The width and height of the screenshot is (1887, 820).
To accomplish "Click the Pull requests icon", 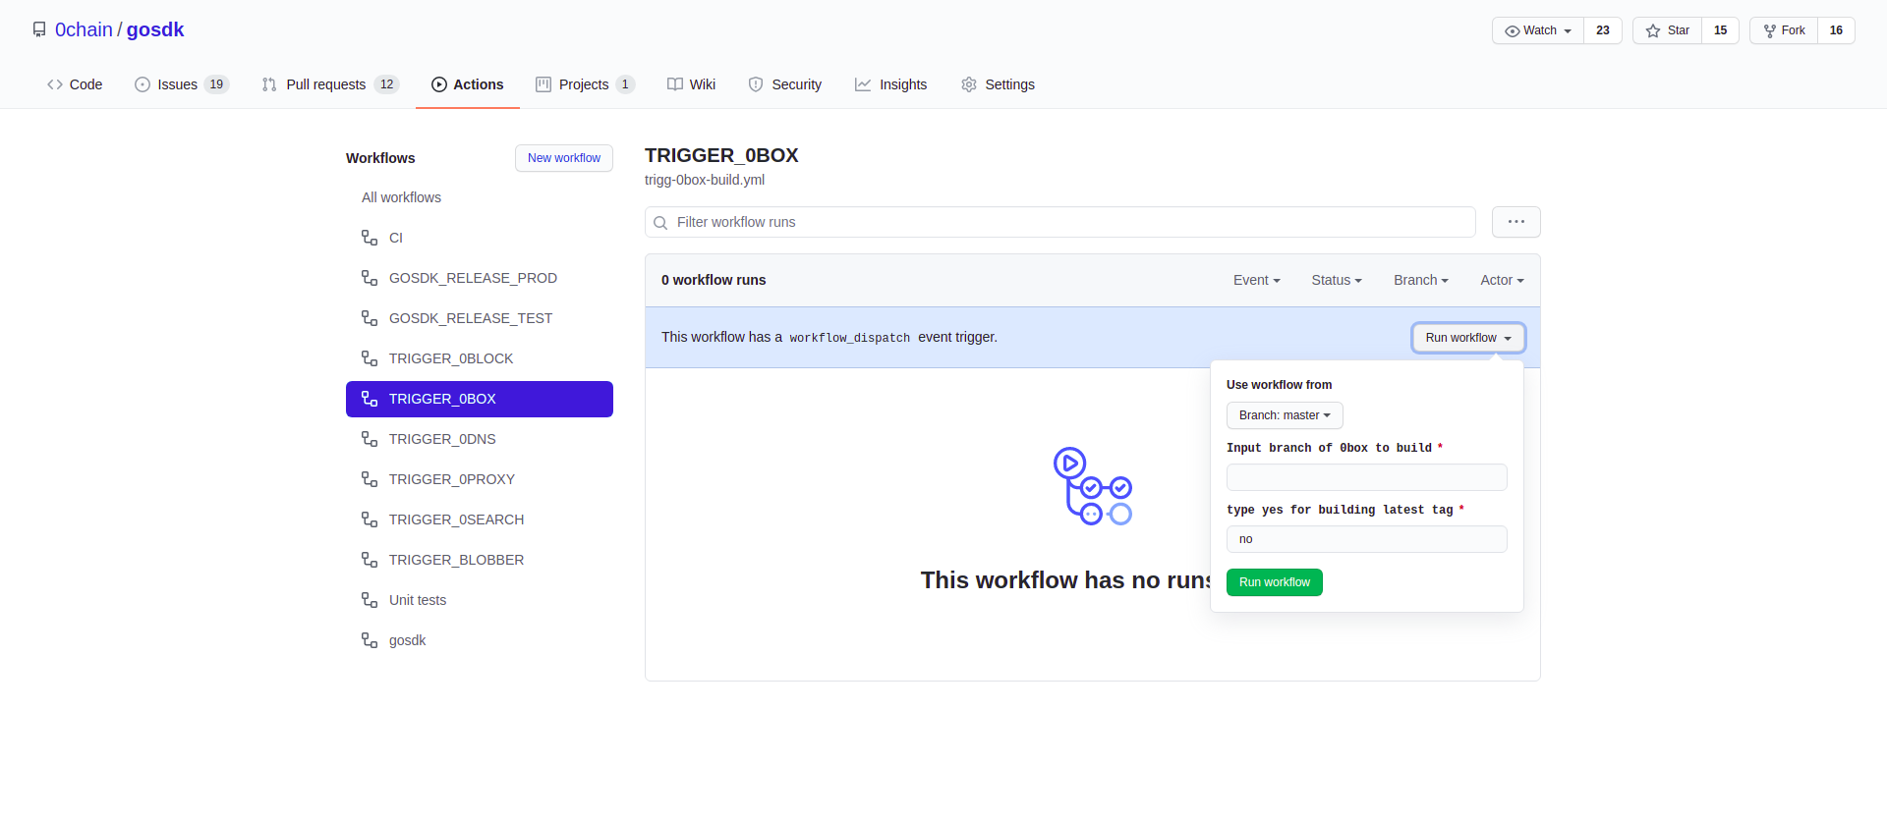I will pyautogui.click(x=269, y=84).
